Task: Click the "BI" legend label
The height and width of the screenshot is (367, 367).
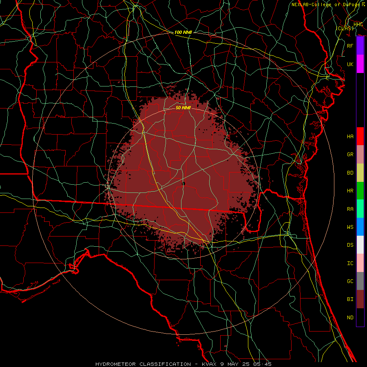Action: pyautogui.click(x=350, y=299)
